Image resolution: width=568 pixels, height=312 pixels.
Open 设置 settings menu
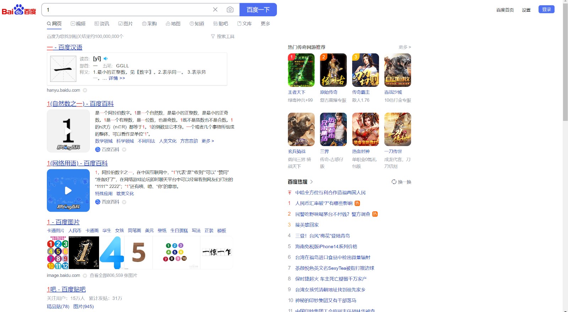point(526,10)
